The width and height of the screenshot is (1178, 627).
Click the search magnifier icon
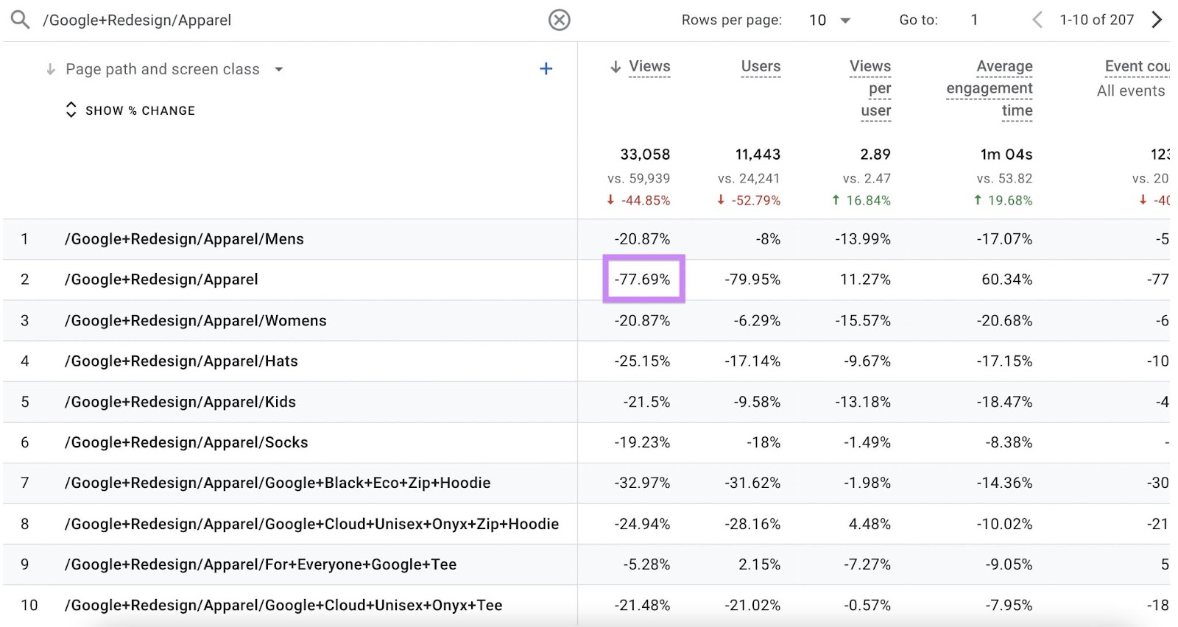click(x=20, y=20)
